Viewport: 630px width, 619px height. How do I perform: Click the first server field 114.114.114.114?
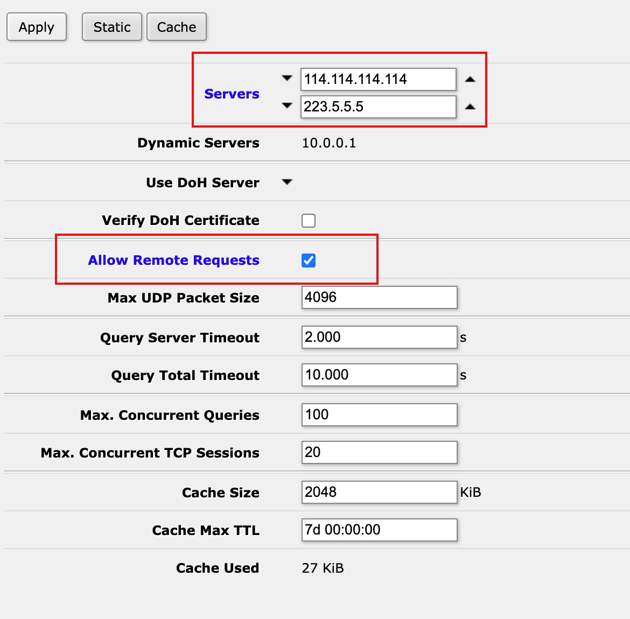pos(378,79)
